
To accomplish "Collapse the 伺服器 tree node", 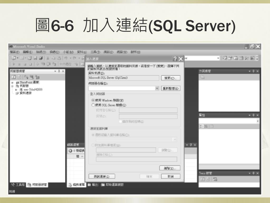I will point(12,86).
